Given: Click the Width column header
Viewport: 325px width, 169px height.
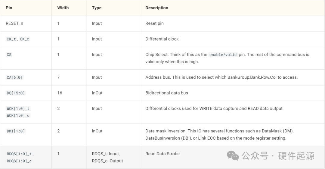Looking at the screenshot, I should pos(63,8).
